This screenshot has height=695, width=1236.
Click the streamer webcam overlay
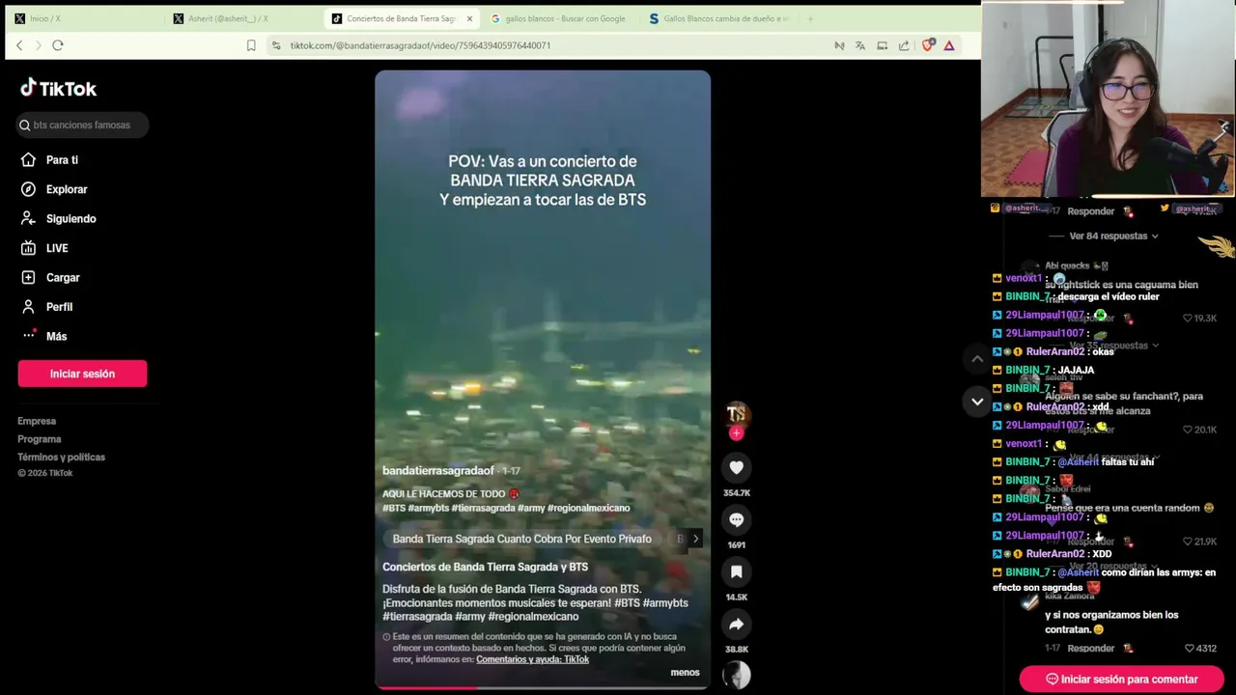coord(1109,98)
